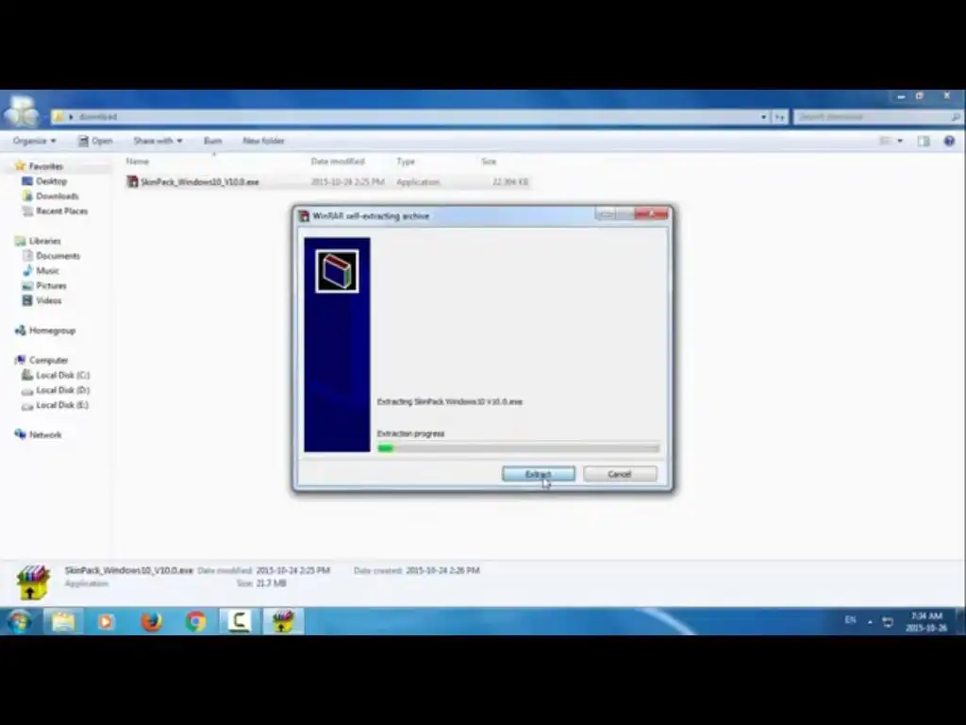This screenshot has height=725, width=966.
Task: Show hidden tray icons
Action: (870, 622)
